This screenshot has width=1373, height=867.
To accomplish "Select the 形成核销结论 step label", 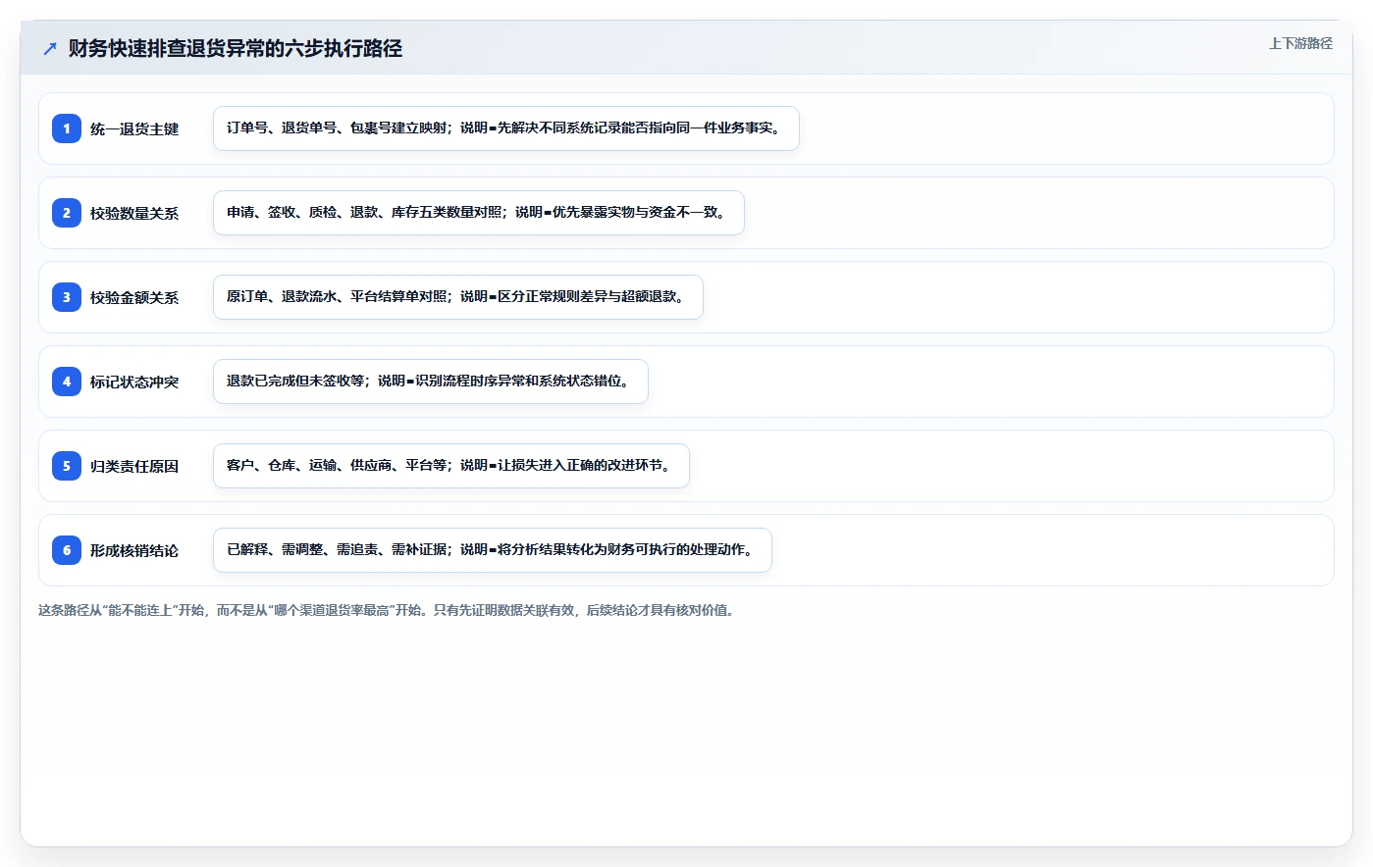I will [x=134, y=550].
